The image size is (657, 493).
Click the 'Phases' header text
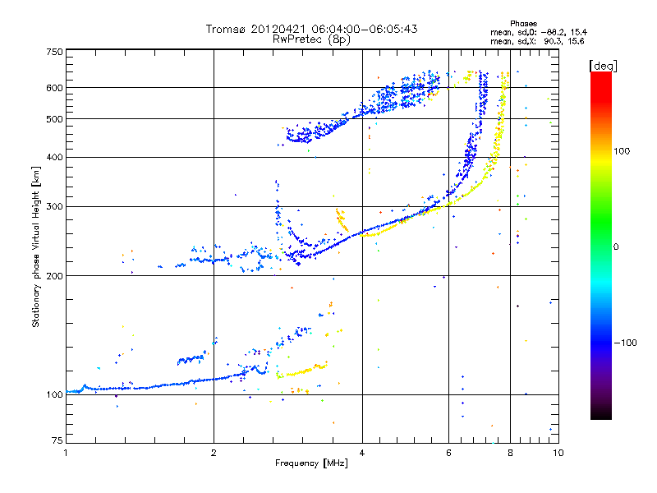click(x=523, y=24)
